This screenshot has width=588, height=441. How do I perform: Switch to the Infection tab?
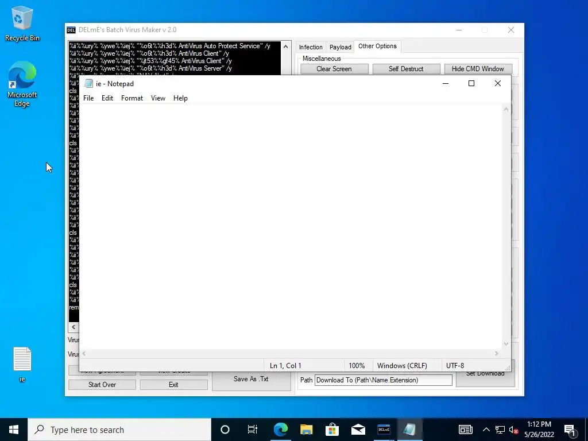pyautogui.click(x=311, y=47)
